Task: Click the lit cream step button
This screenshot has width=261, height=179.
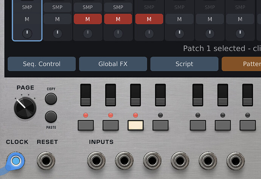Action: click(135, 125)
